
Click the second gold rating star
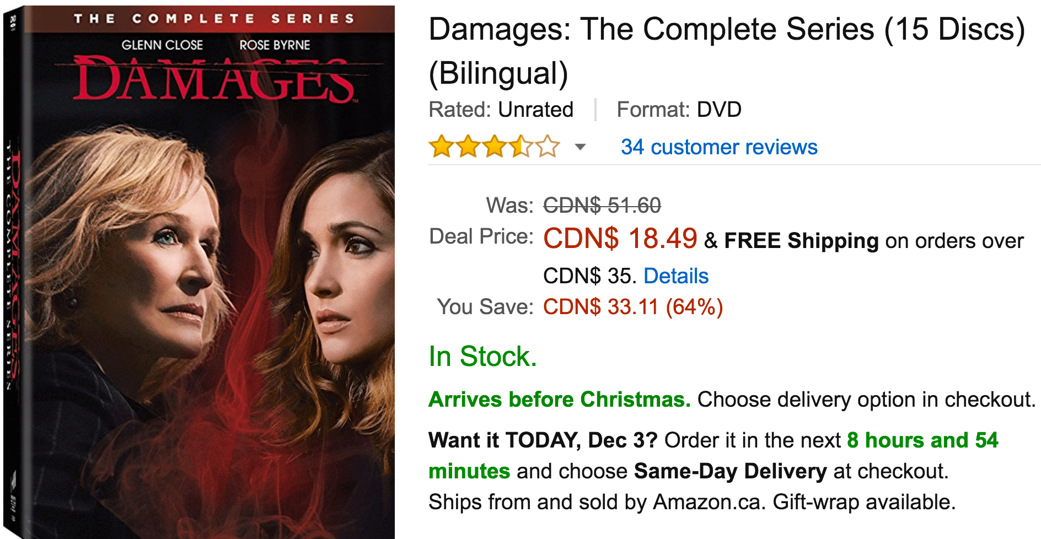pyautogui.click(x=468, y=147)
